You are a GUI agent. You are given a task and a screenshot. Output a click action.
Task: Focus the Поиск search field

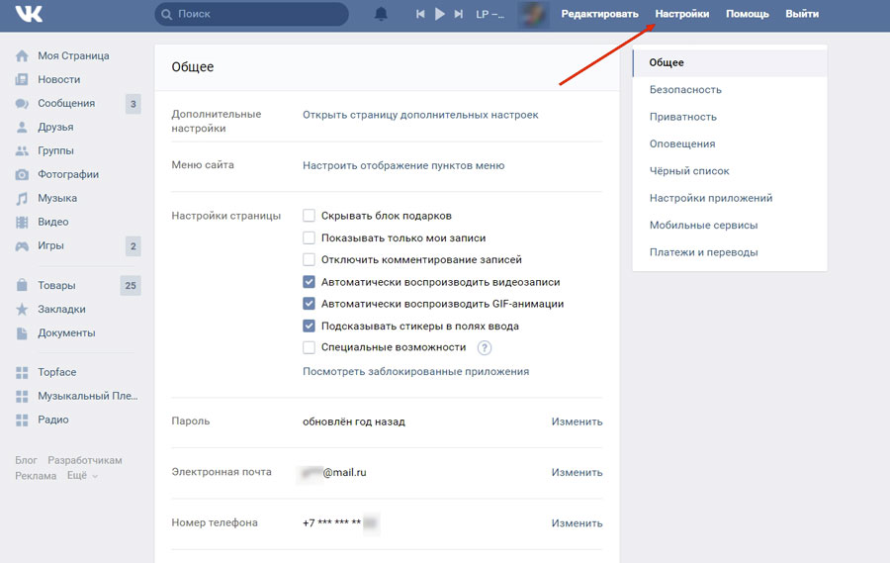click(x=251, y=14)
